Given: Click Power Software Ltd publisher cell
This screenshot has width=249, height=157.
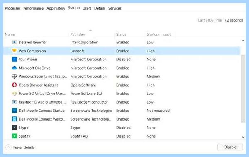Looking at the screenshot, I should (x=86, y=94).
